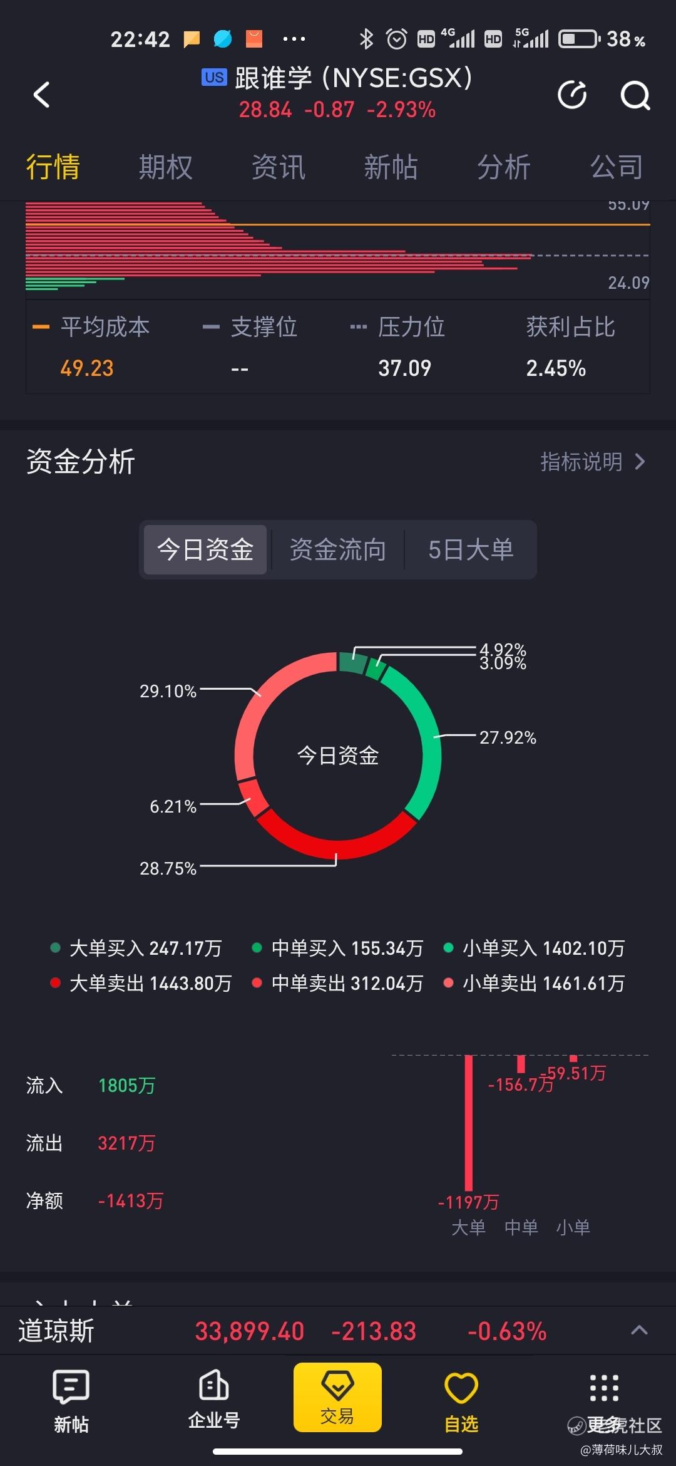Select the 今日资金 segment

click(205, 549)
